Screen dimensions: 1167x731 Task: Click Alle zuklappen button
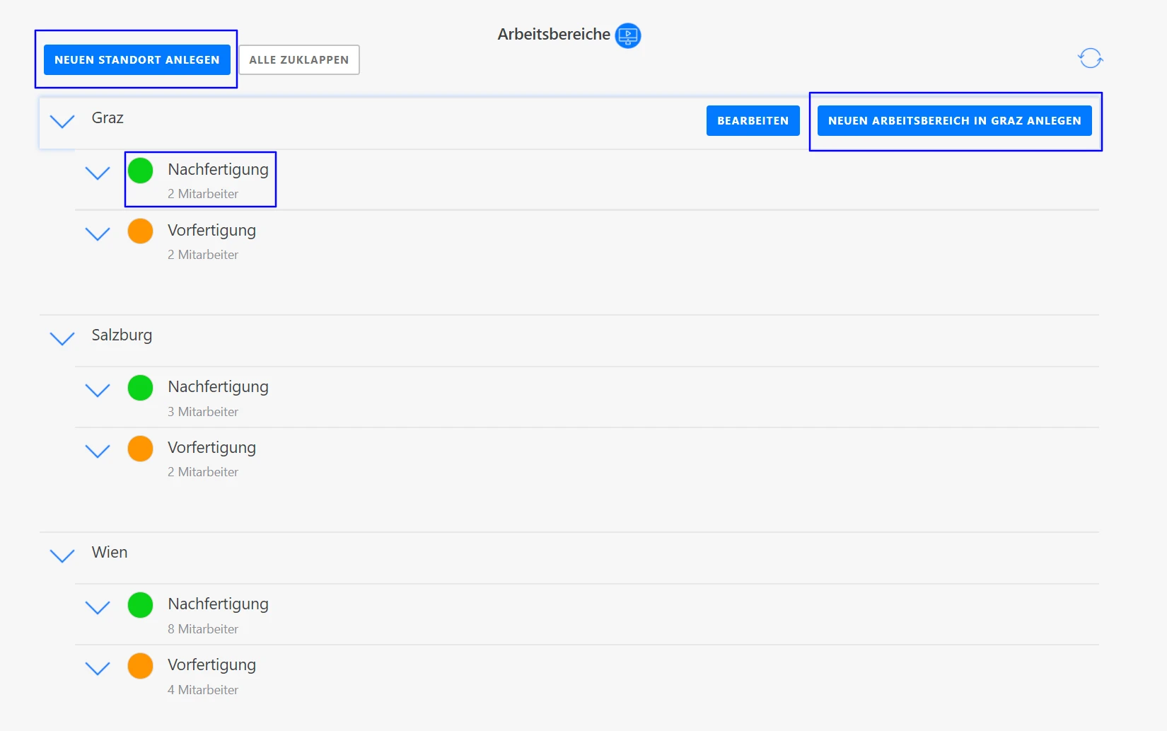[x=298, y=60]
